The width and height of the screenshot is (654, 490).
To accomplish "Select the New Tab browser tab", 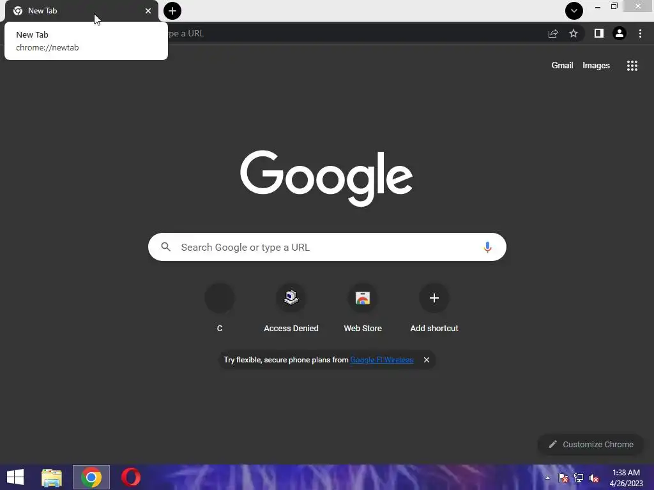I will pos(81,11).
